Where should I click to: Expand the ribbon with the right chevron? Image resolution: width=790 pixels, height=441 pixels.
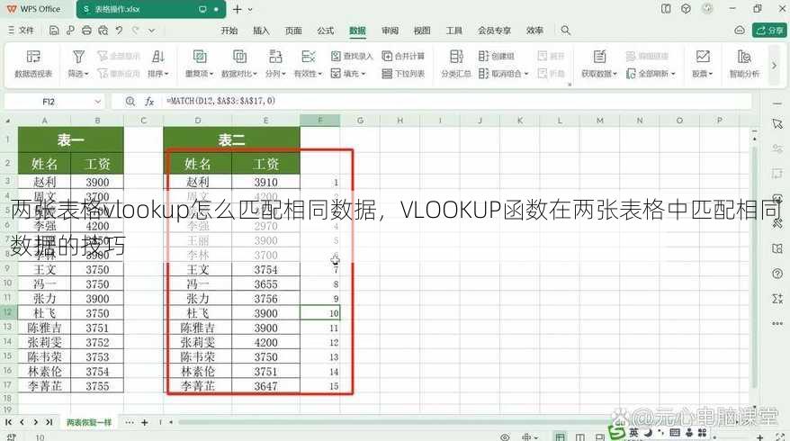(x=775, y=65)
